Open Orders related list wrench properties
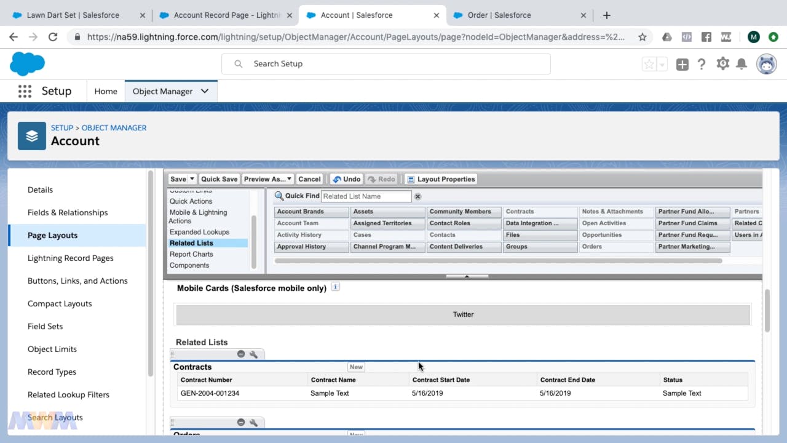The image size is (787, 443). 253,422
